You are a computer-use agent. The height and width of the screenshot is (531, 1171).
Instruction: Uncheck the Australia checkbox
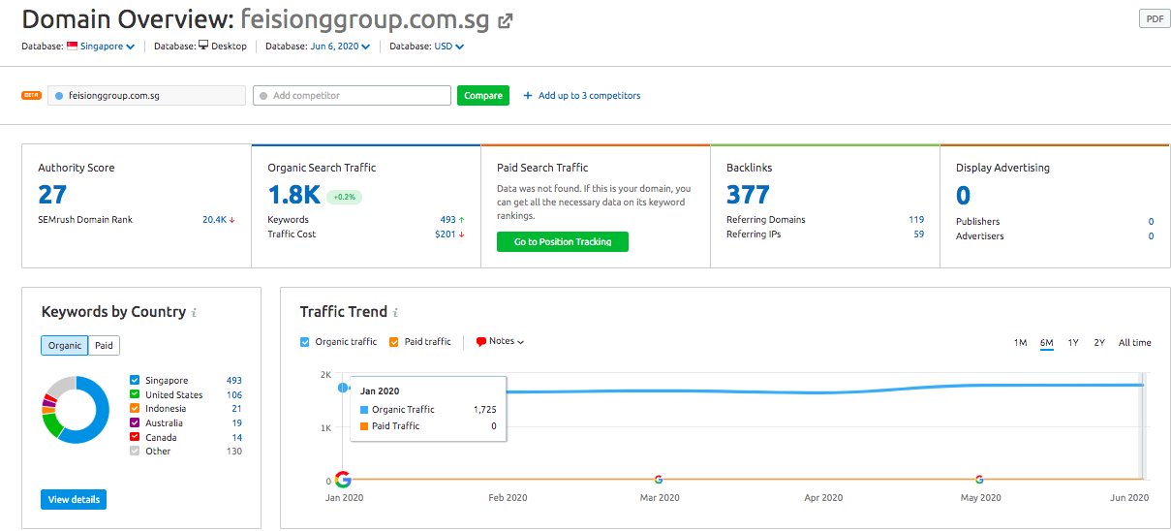tap(135, 422)
